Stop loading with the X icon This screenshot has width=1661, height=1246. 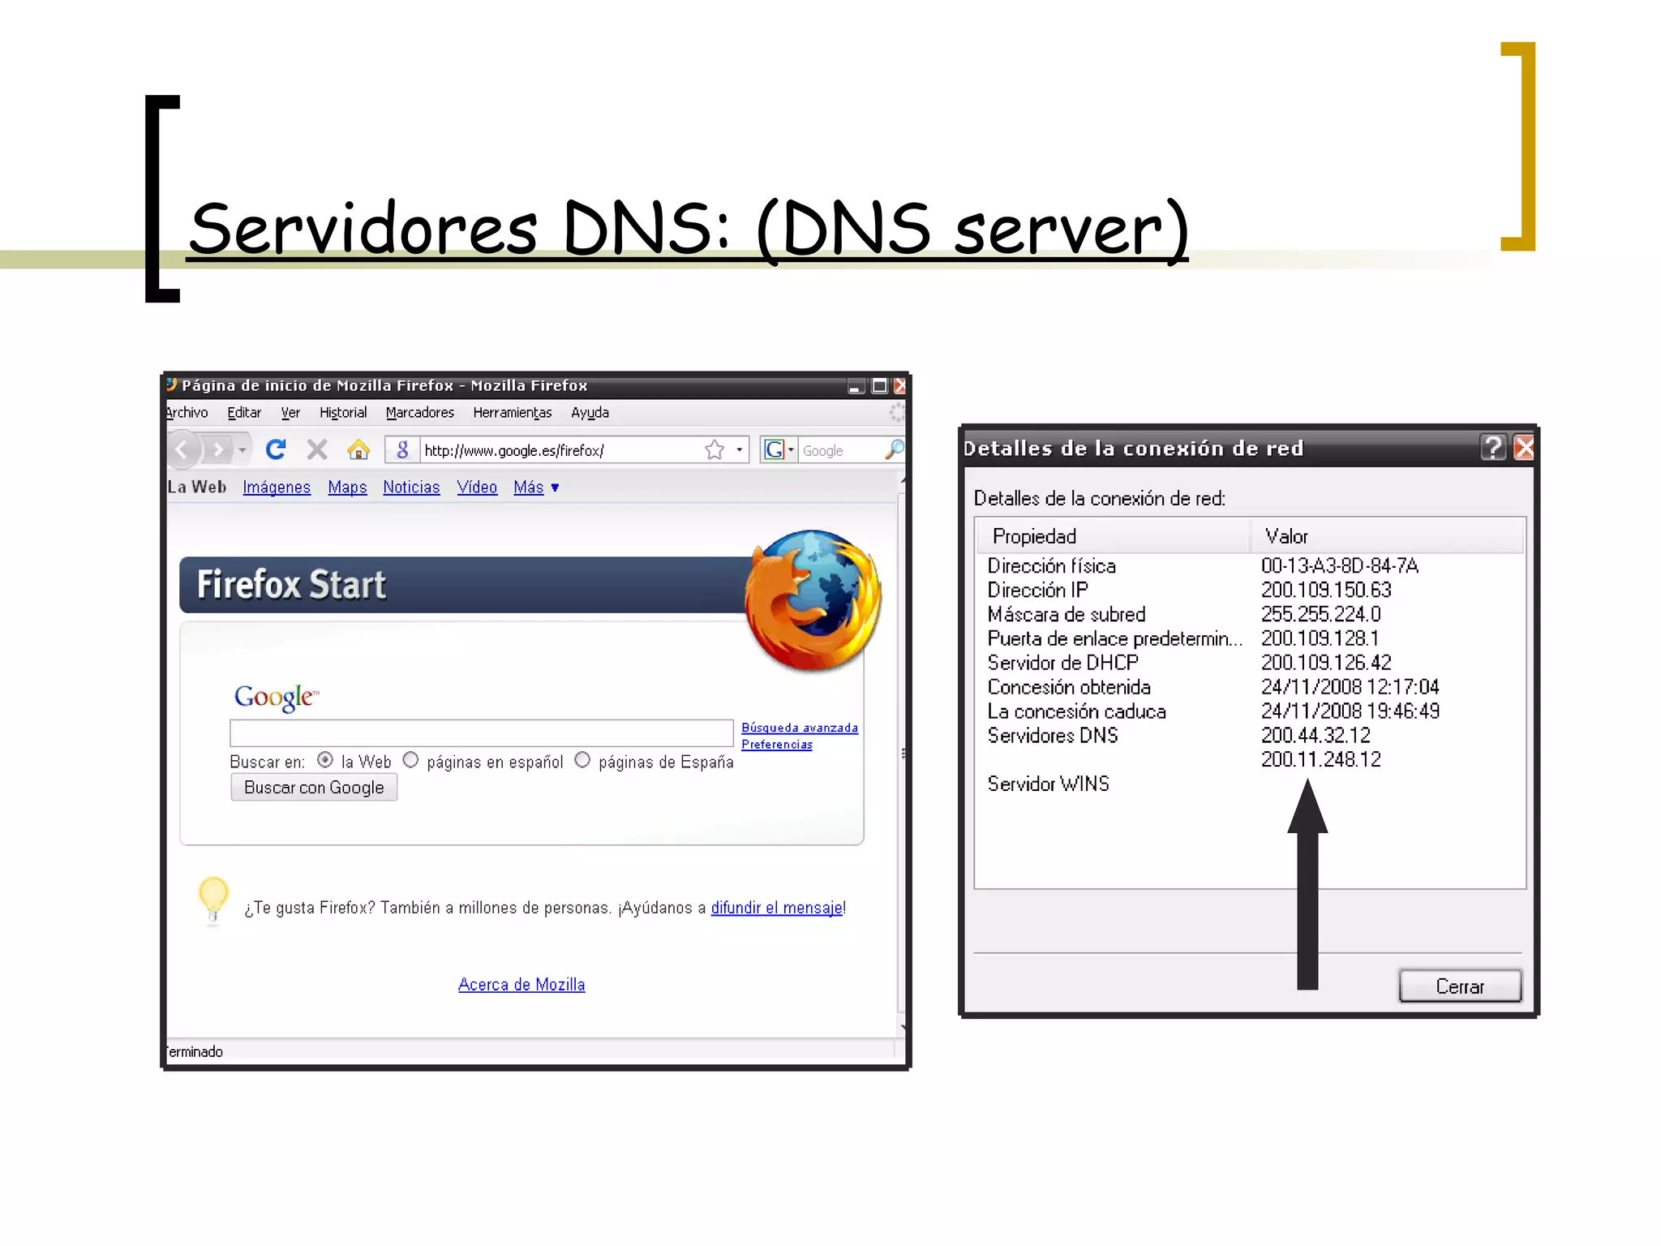[x=317, y=449]
